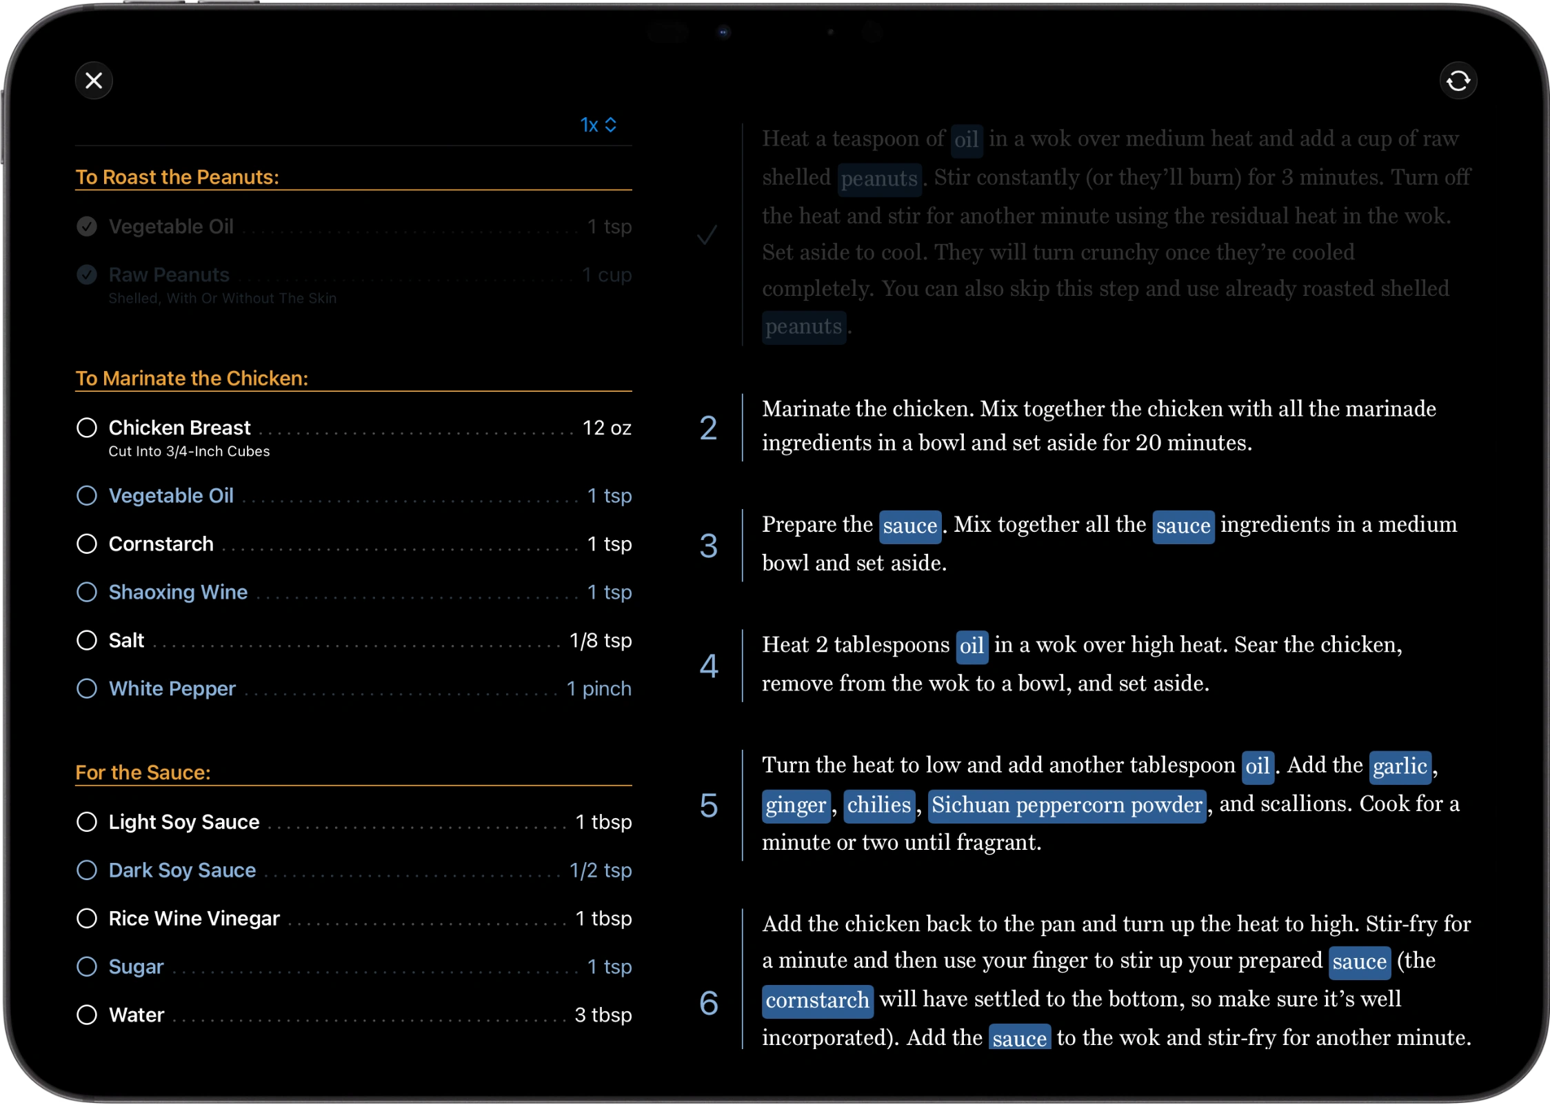This screenshot has width=1550, height=1105.
Task: Tap the 'oil' tag in step 4
Action: click(x=972, y=646)
